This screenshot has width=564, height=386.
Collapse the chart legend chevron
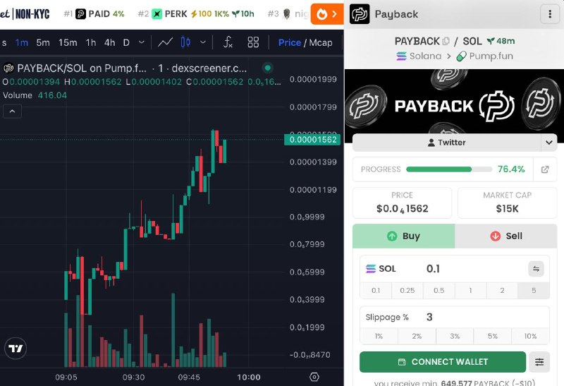point(12,111)
